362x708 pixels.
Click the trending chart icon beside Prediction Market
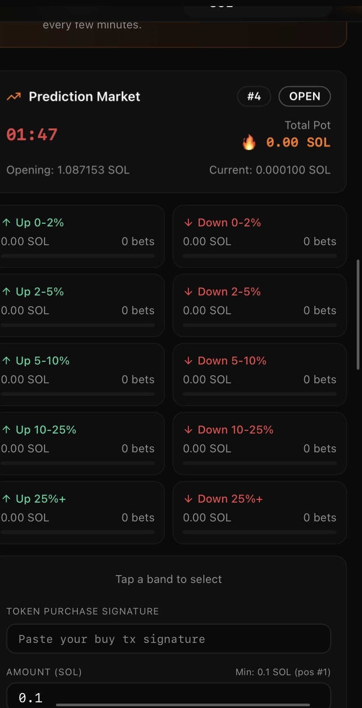[14, 97]
